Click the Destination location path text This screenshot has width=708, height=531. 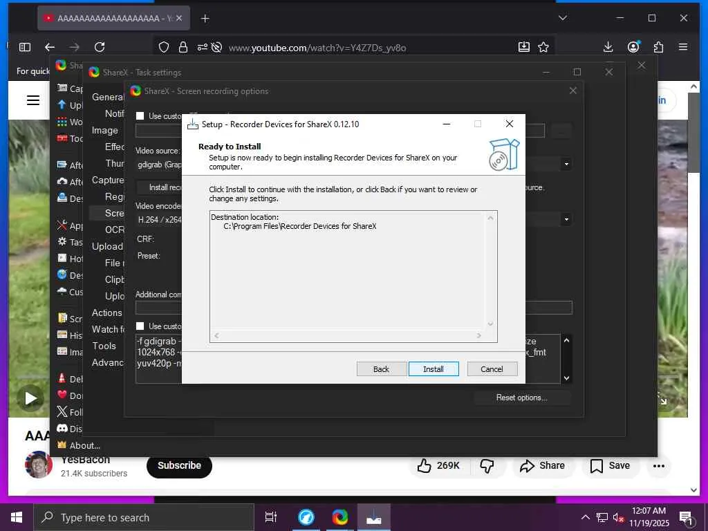300,226
